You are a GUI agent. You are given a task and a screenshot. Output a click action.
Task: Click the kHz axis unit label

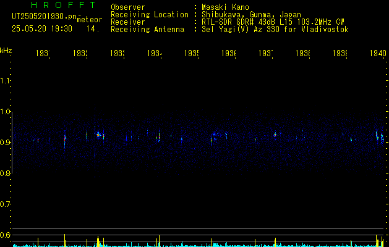tap(6, 51)
